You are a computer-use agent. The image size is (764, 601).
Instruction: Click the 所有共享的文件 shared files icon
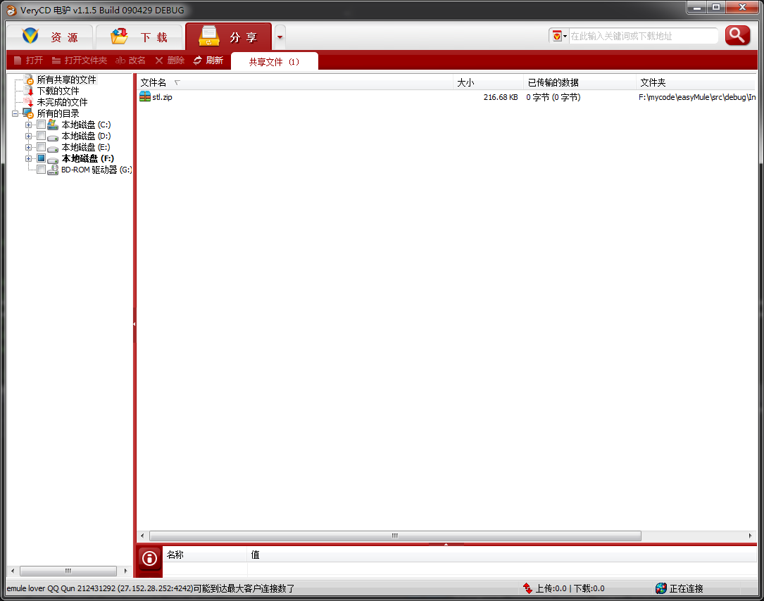(29, 80)
